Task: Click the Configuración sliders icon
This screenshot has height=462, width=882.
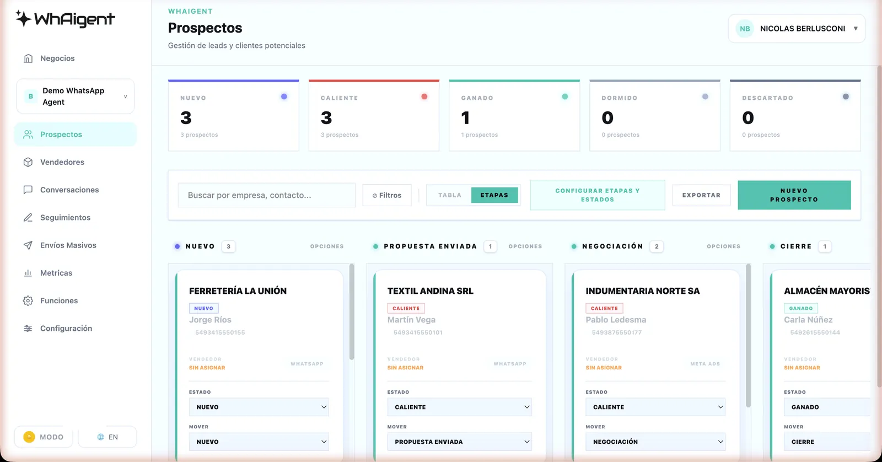Action: click(x=28, y=329)
